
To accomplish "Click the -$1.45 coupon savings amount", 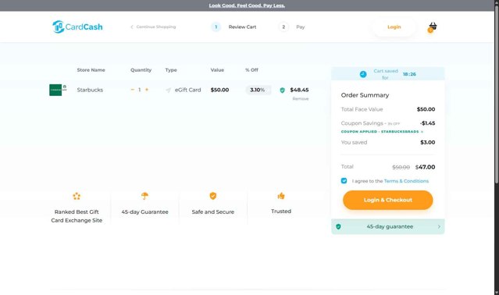I will tap(427, 123).
